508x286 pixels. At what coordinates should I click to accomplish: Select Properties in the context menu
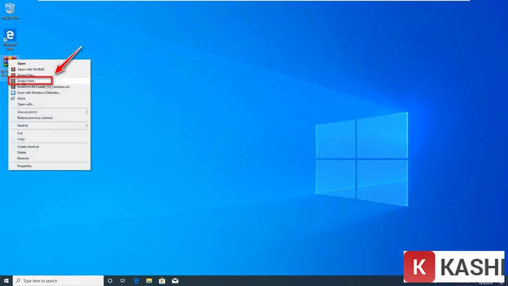(x=24, y=166)
